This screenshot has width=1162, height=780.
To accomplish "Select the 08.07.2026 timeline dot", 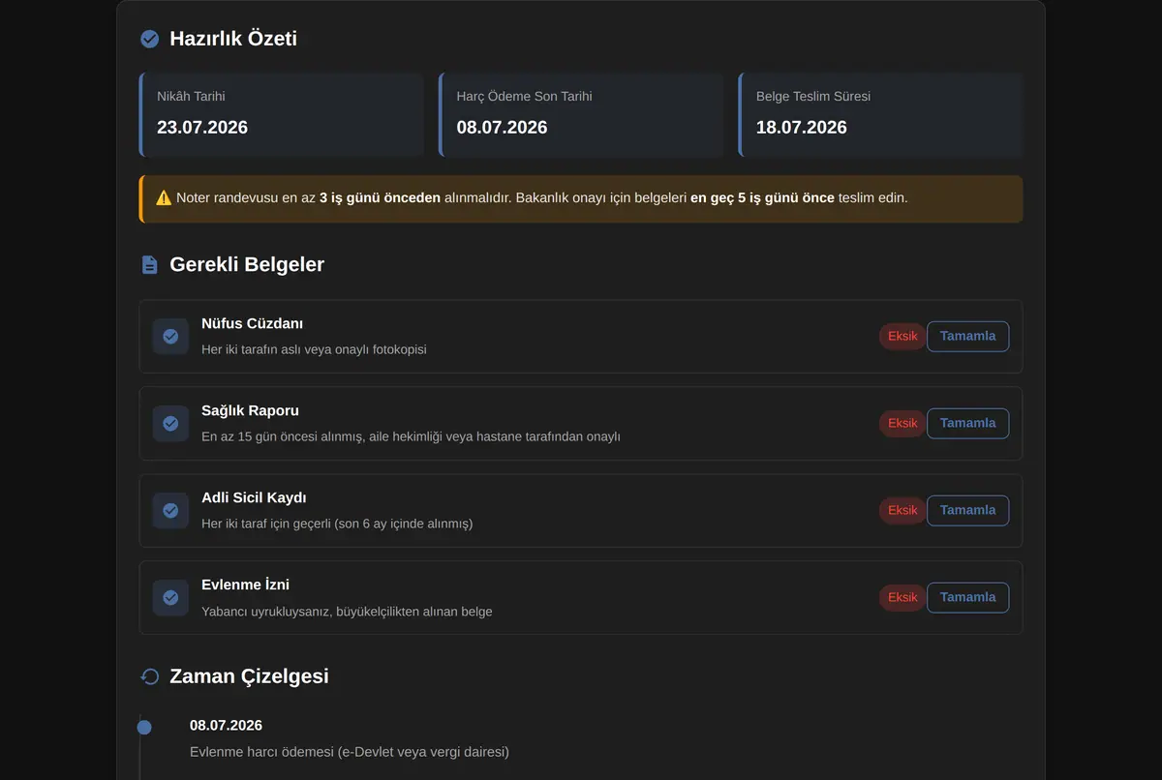I will point(144,727).
